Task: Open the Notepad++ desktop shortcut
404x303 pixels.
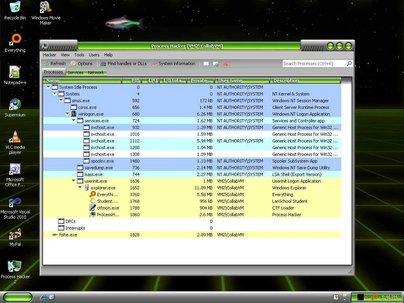Action: [15, 75]
